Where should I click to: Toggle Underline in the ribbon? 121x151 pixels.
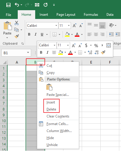42,34
